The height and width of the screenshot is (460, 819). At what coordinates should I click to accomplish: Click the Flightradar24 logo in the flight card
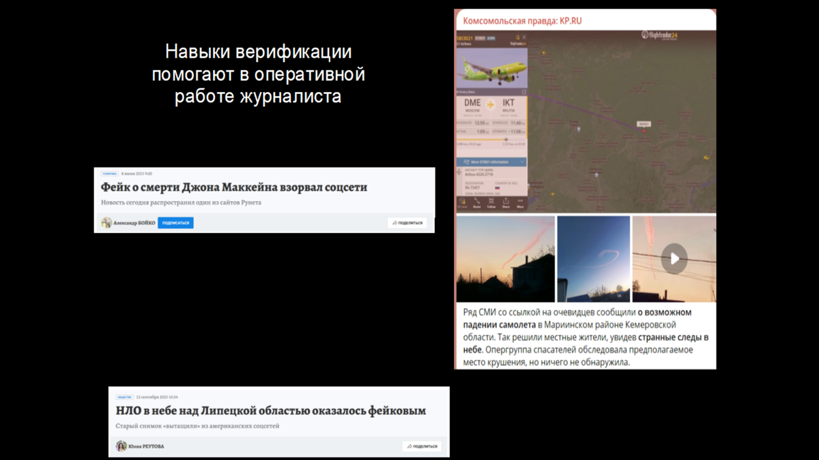[x=519, y=42]
